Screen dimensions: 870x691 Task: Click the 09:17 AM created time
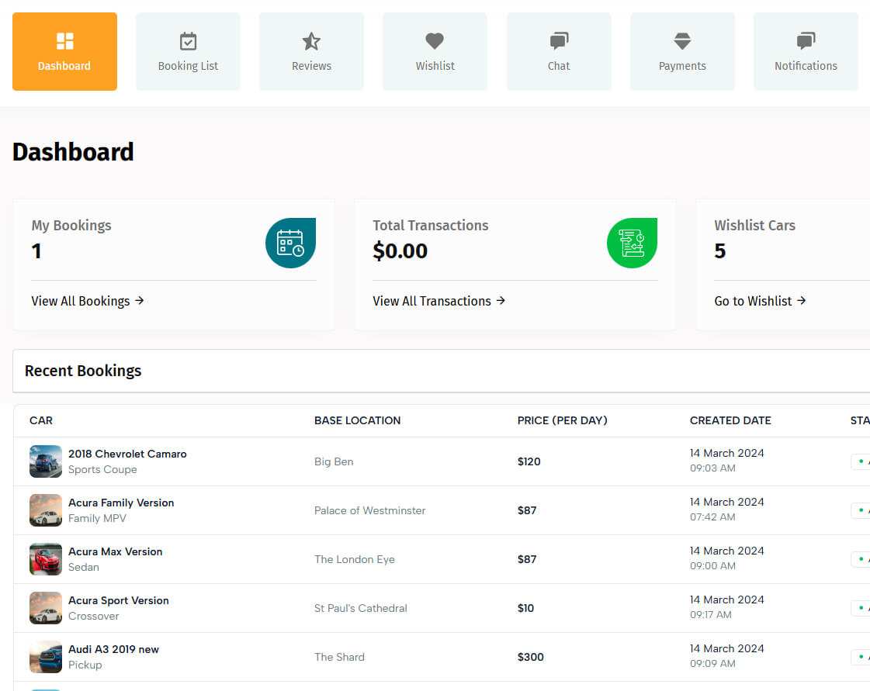pos(711,614)
